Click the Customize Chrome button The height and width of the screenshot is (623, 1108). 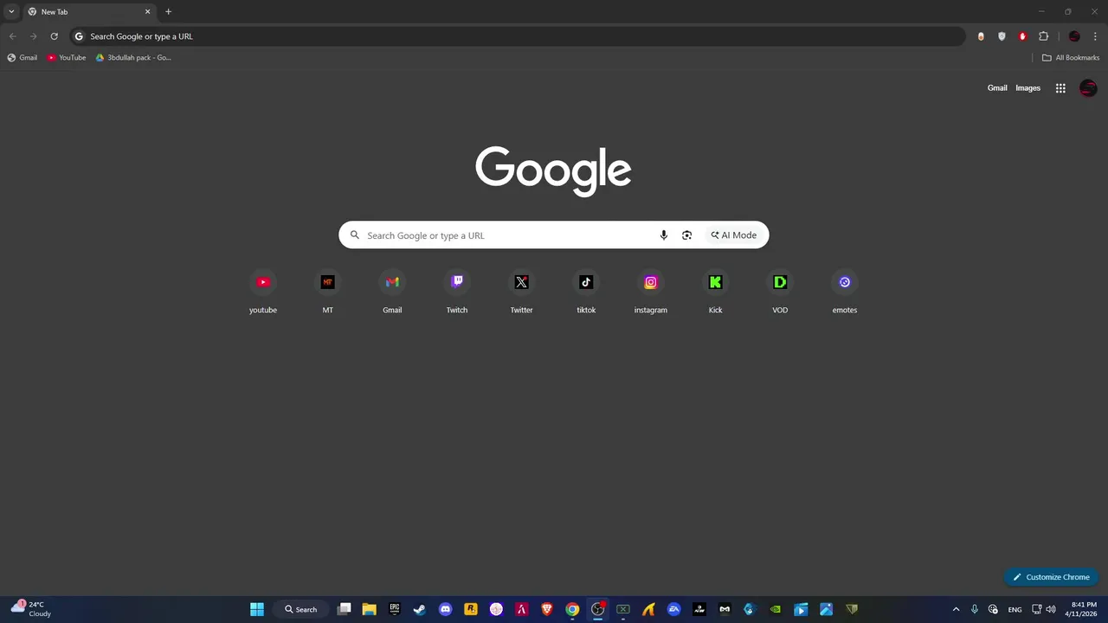[1051, 577]
